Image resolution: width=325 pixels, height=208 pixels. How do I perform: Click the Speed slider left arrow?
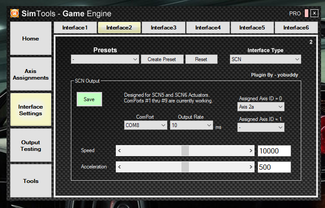click(119, 151)
